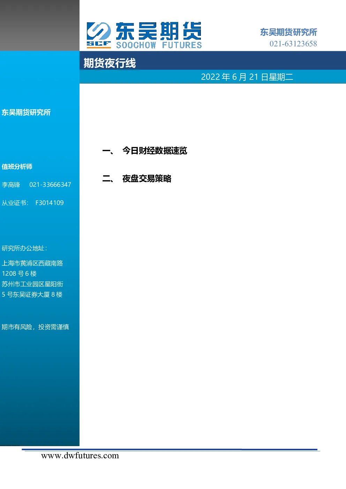The width and height of the screenshot is (346, 489).
Task: Click 研究所办公地址 label
Action: pyautogui.click(x=24, y=248)
